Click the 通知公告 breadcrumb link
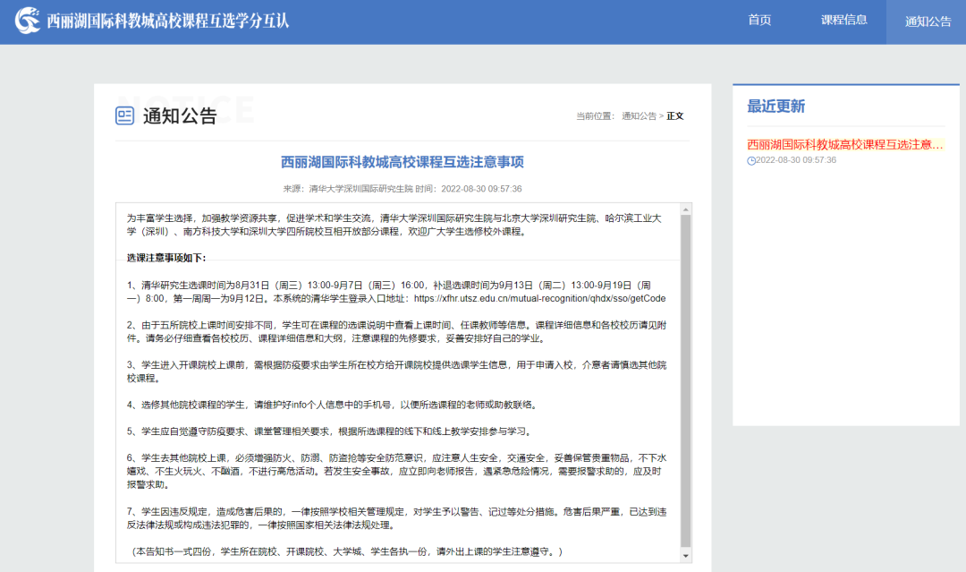 639,115
